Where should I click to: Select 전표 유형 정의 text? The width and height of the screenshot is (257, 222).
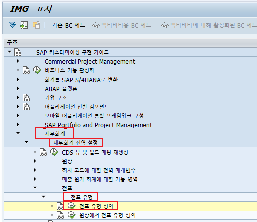[96, 206]
